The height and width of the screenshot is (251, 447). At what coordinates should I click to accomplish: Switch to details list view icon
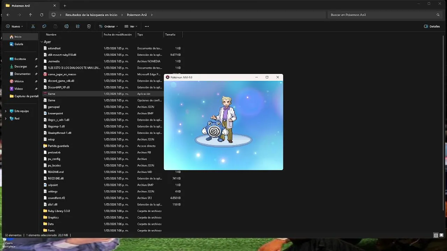click(x=436, y=235)
